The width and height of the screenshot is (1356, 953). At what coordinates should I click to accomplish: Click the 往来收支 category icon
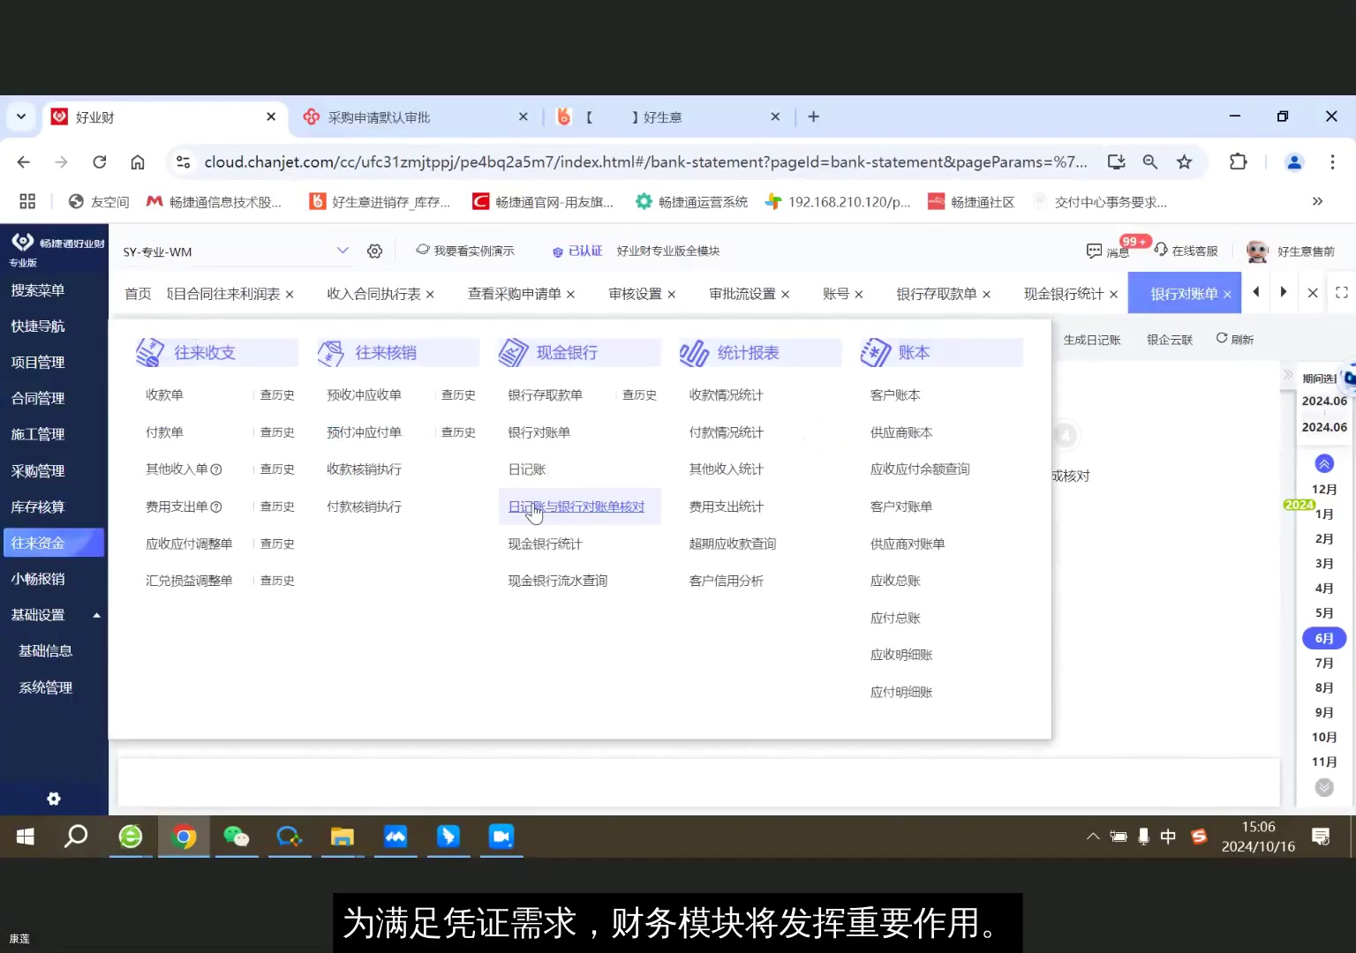pyautogui.click(x=149, y=351)
